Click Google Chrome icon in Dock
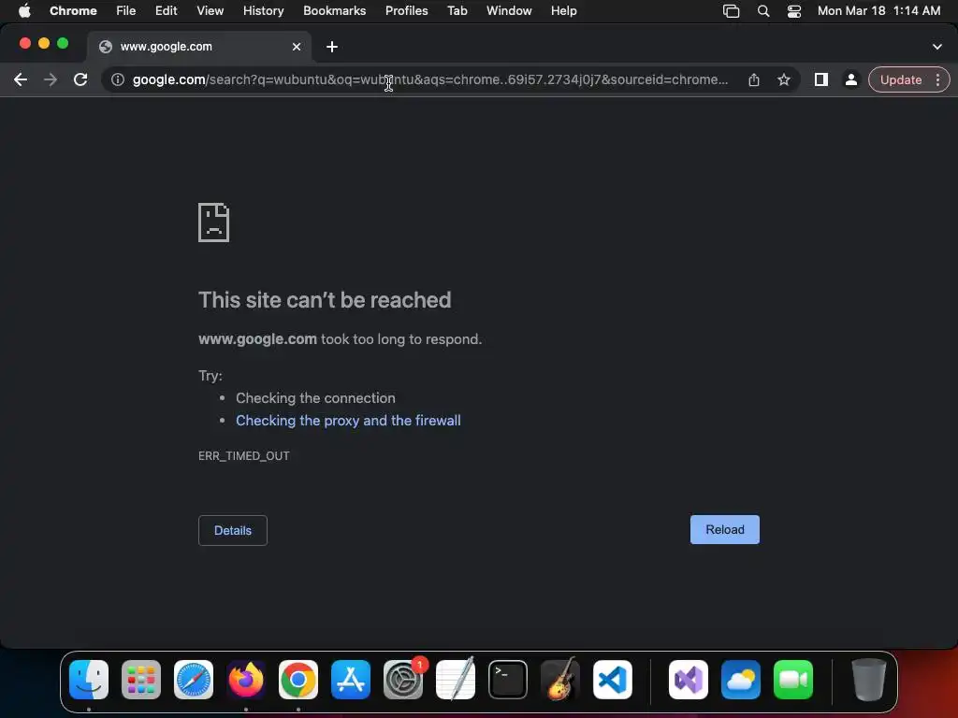 coord(298,680)
